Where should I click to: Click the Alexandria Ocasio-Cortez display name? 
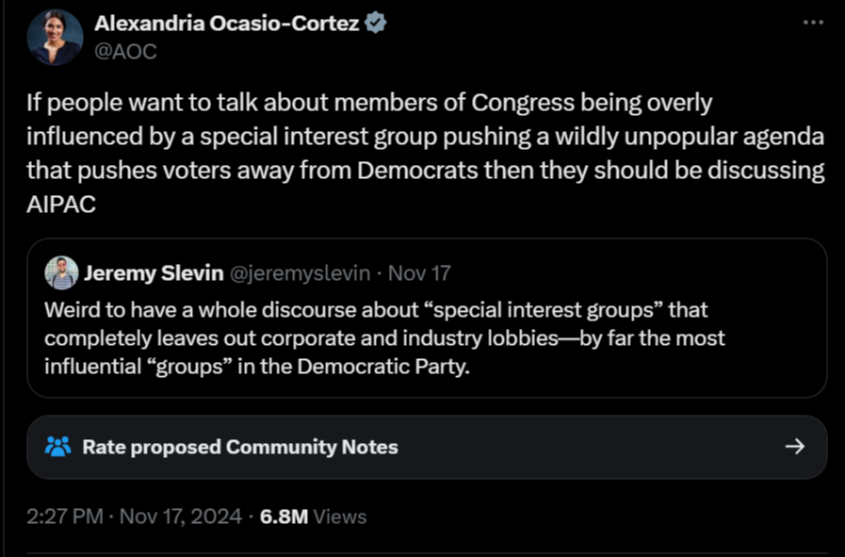pos(227,24)
